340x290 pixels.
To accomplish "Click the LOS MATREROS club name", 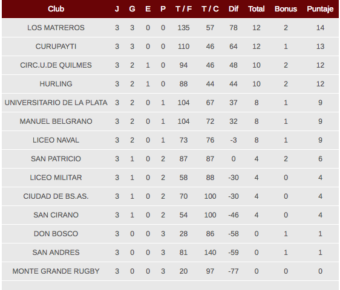I will point(56,28).
